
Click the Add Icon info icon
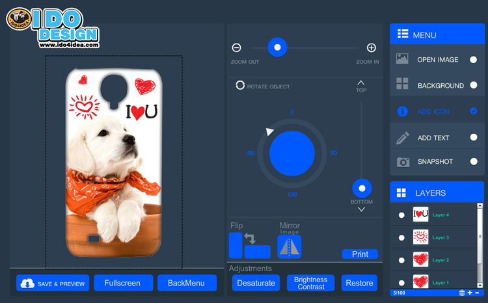coord(402,111)
